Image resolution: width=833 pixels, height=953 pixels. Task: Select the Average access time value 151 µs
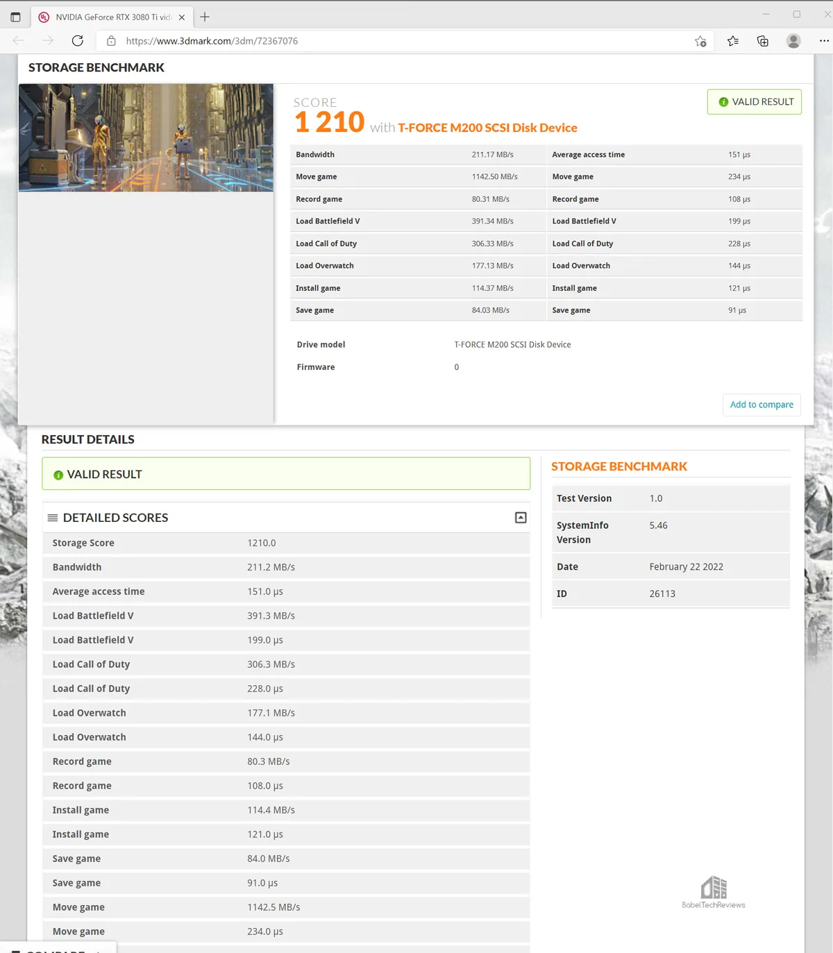point(739,155)
